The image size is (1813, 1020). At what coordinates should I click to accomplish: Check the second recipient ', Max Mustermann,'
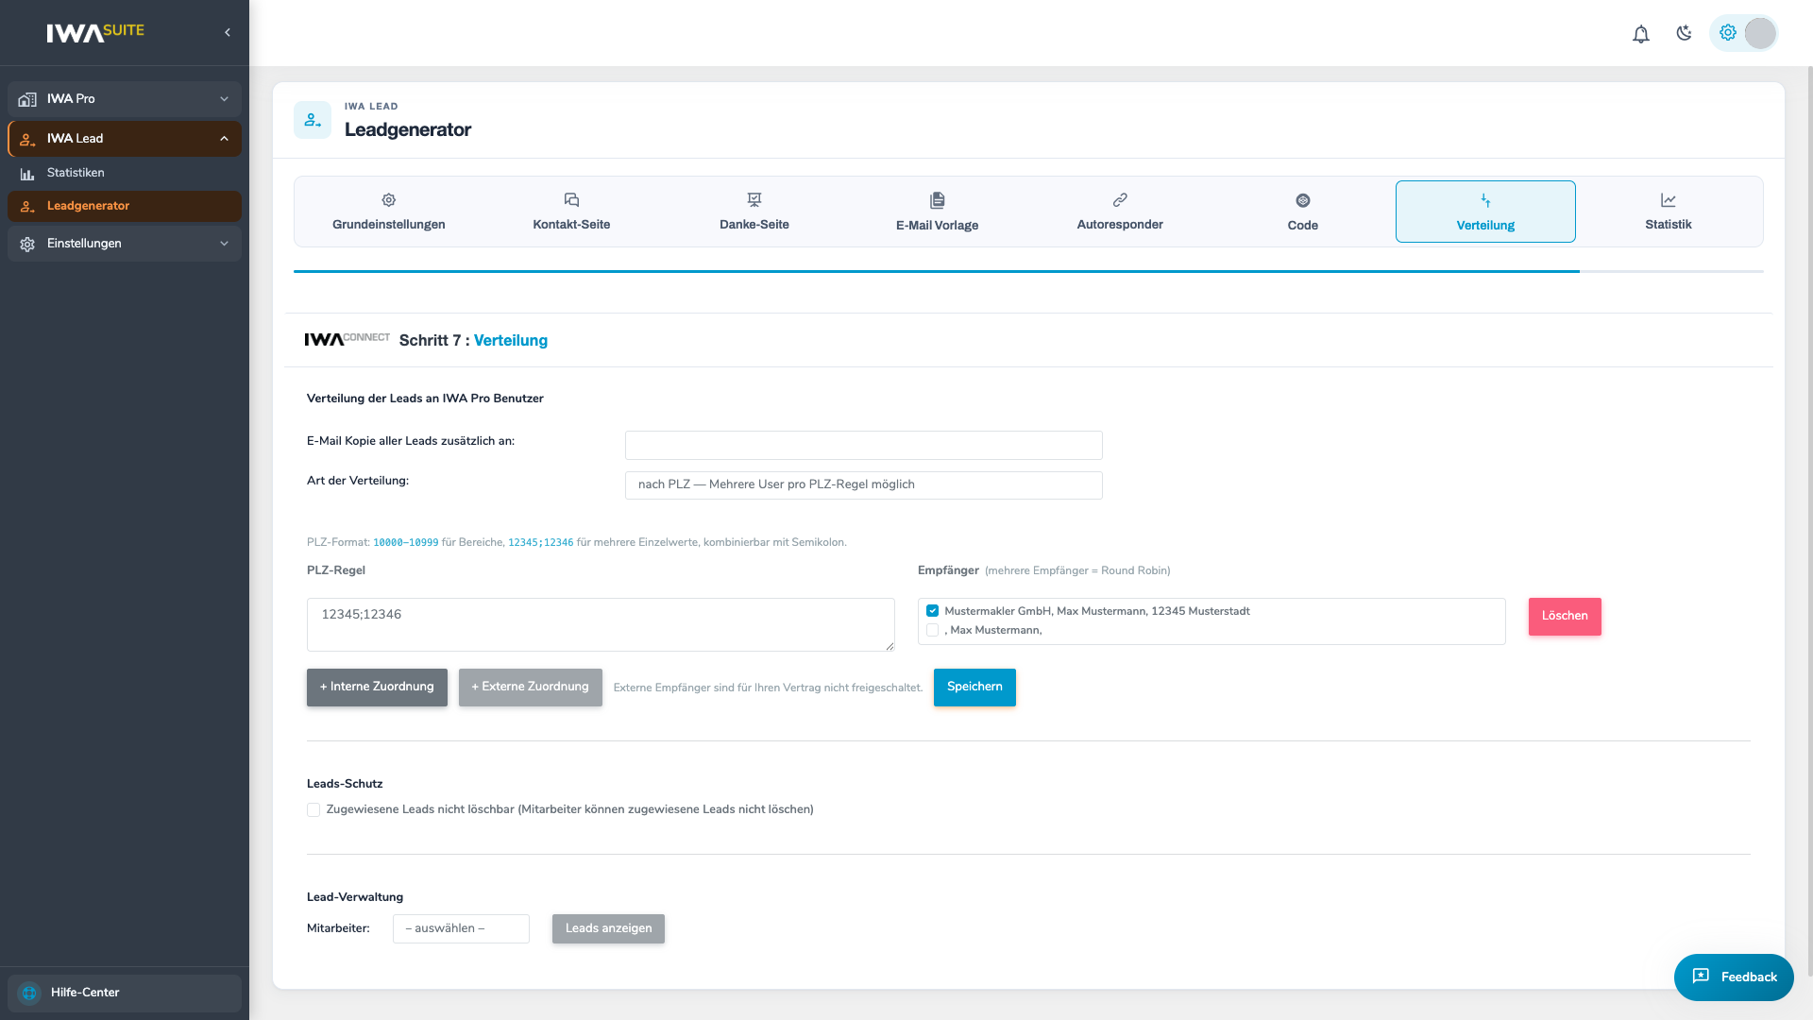933,630
